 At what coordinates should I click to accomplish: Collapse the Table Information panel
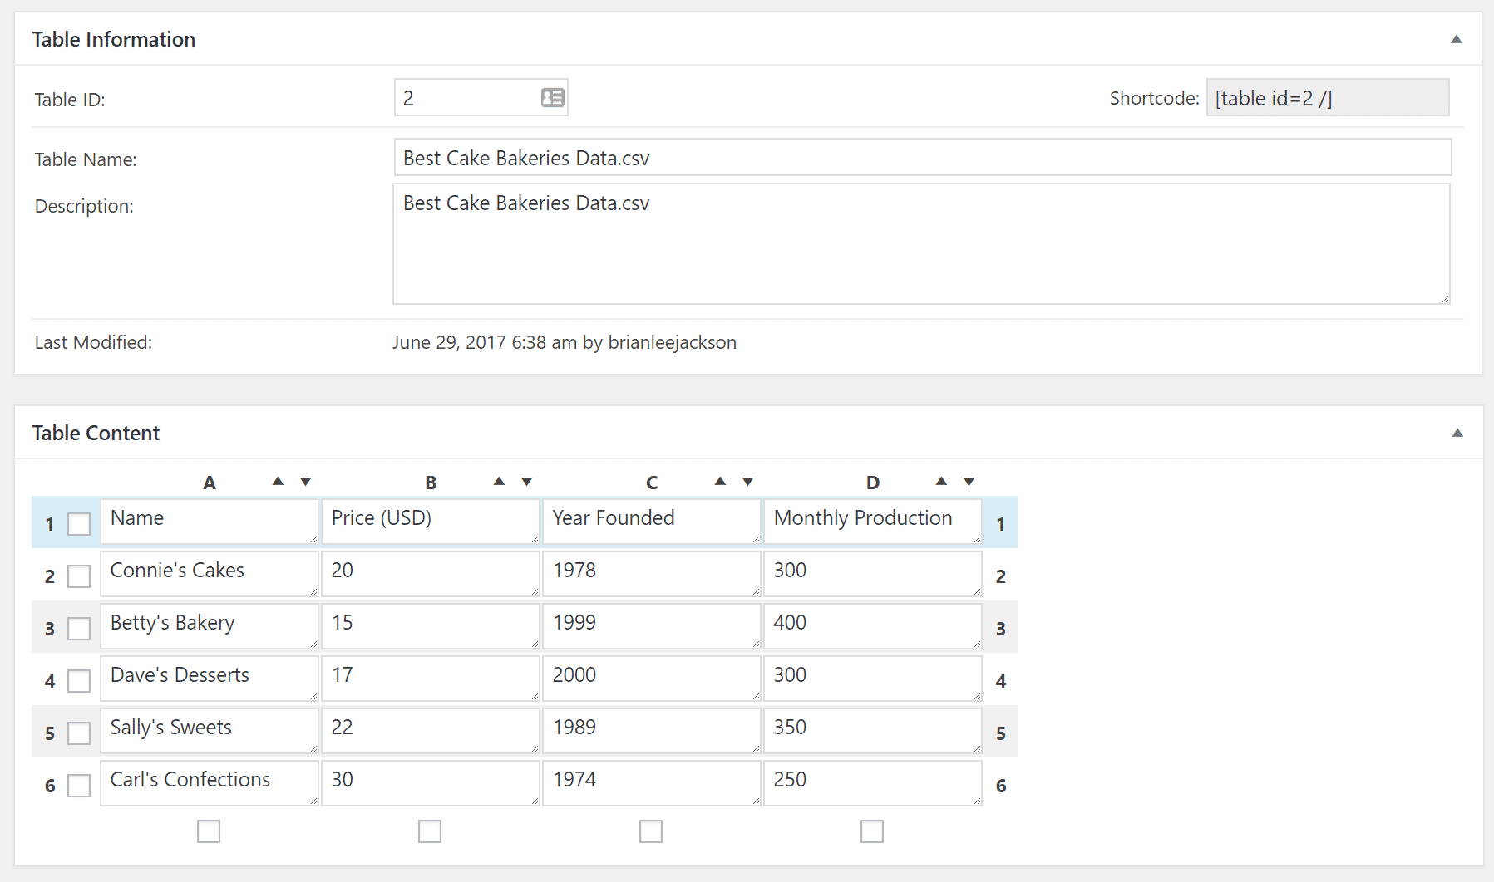click(x=1457, y=38)
